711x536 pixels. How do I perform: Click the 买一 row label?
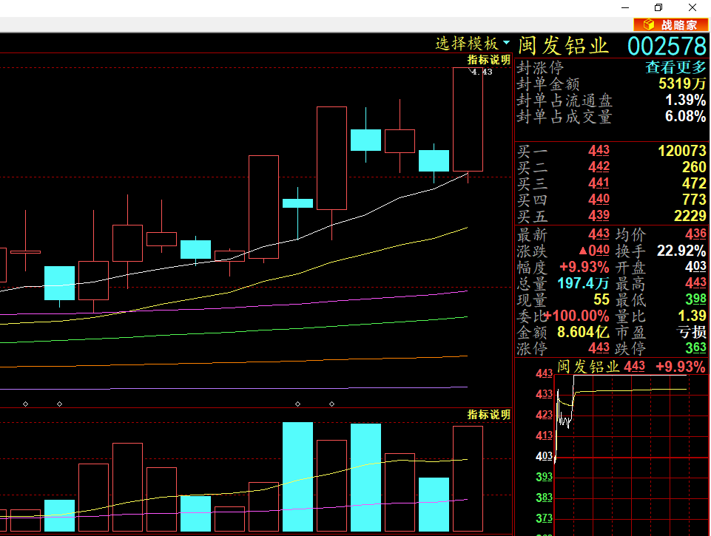[533, 152]
